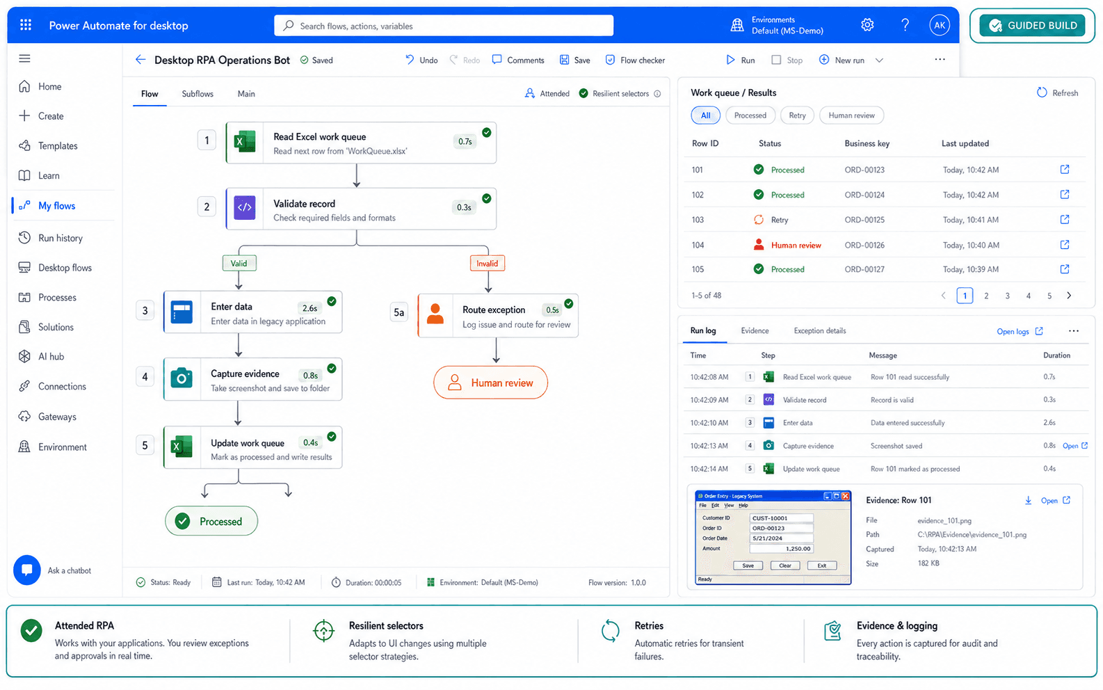Open the Ask a chatbot bubble

point(27,570)
